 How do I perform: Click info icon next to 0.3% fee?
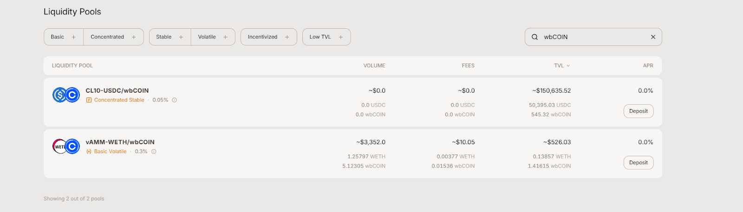154,152
